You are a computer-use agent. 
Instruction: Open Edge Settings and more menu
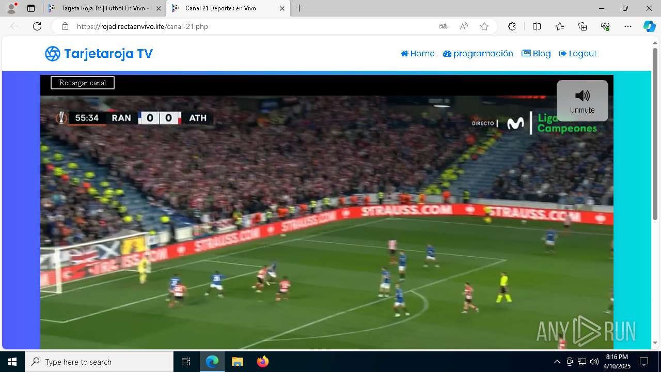point(628,26)
